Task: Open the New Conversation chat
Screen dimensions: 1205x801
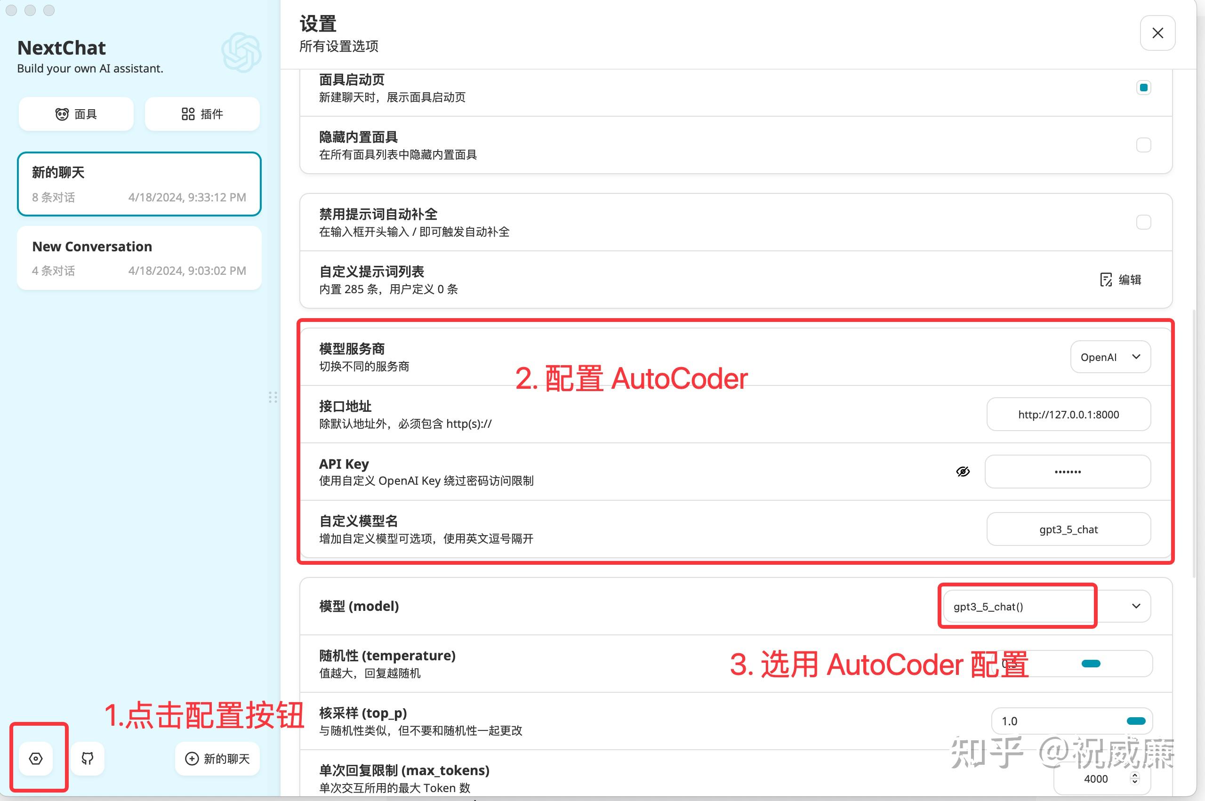Action: tap(139, 257)
